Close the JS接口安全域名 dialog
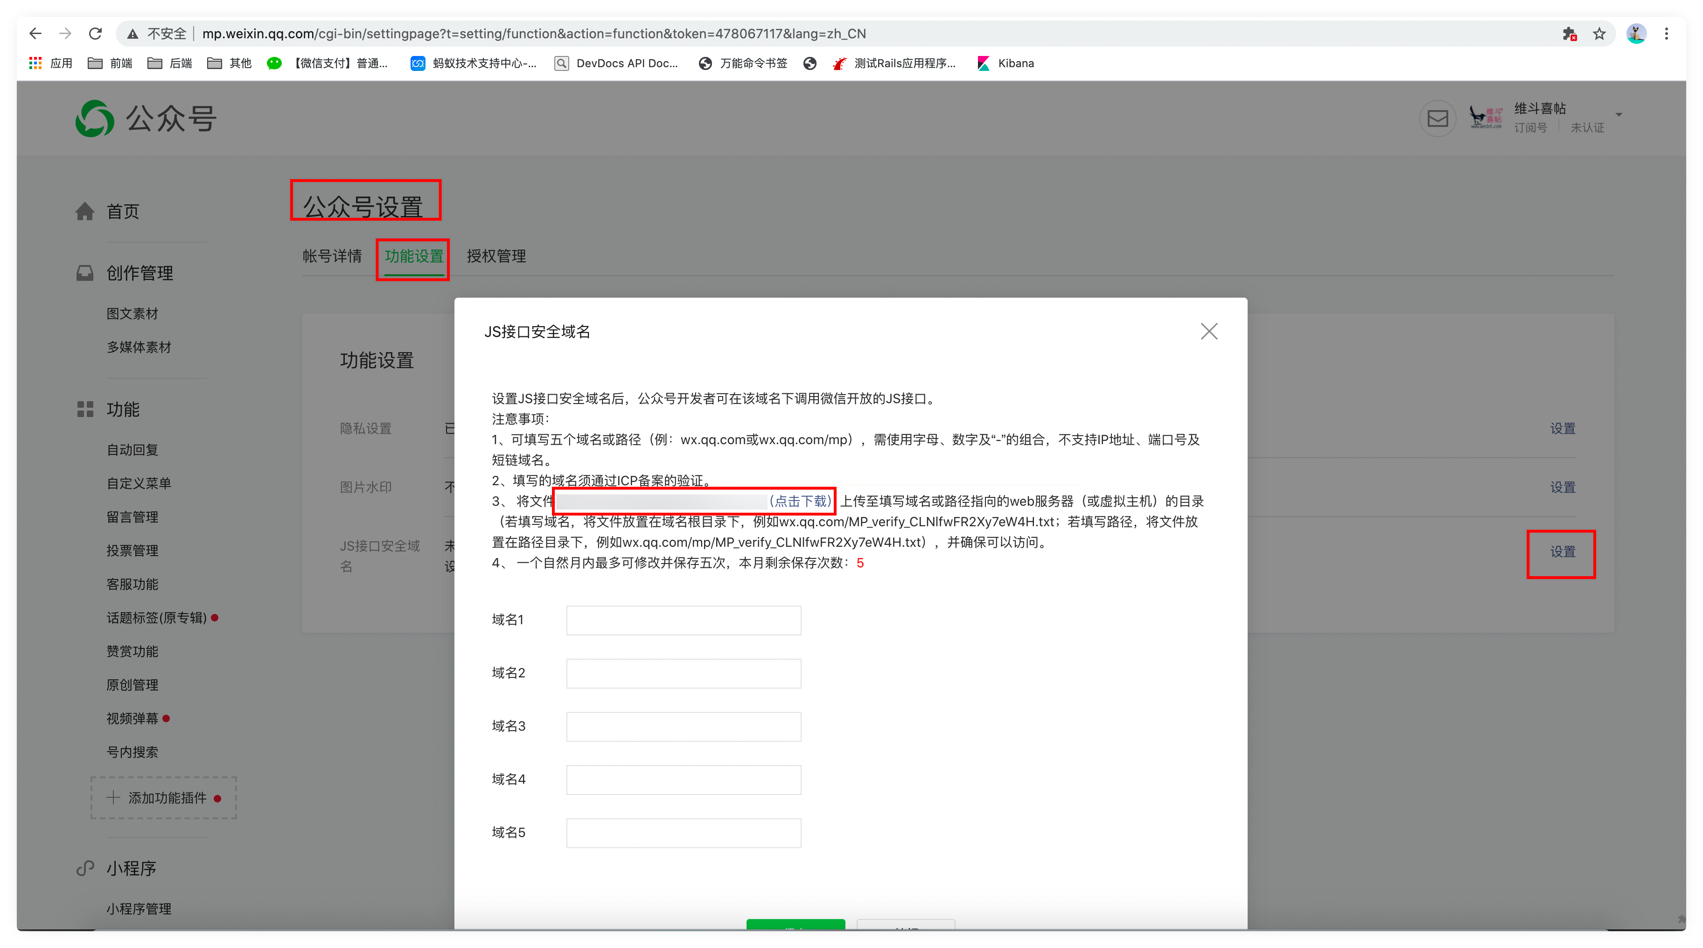 [1208, 331]
